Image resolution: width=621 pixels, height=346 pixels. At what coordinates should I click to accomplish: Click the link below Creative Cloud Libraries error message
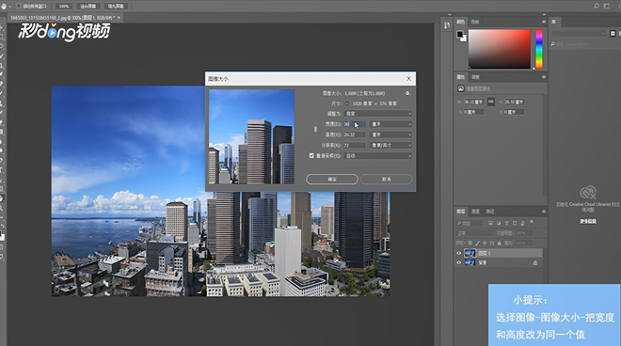588,221
